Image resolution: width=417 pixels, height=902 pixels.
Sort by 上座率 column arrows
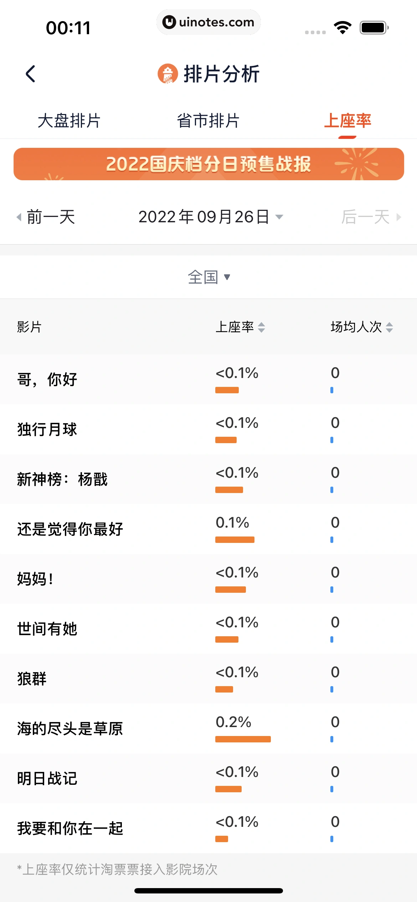tap(261, 327)
